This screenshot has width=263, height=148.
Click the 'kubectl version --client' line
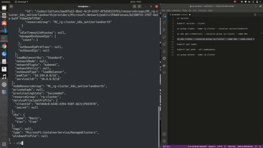[191, 23]
